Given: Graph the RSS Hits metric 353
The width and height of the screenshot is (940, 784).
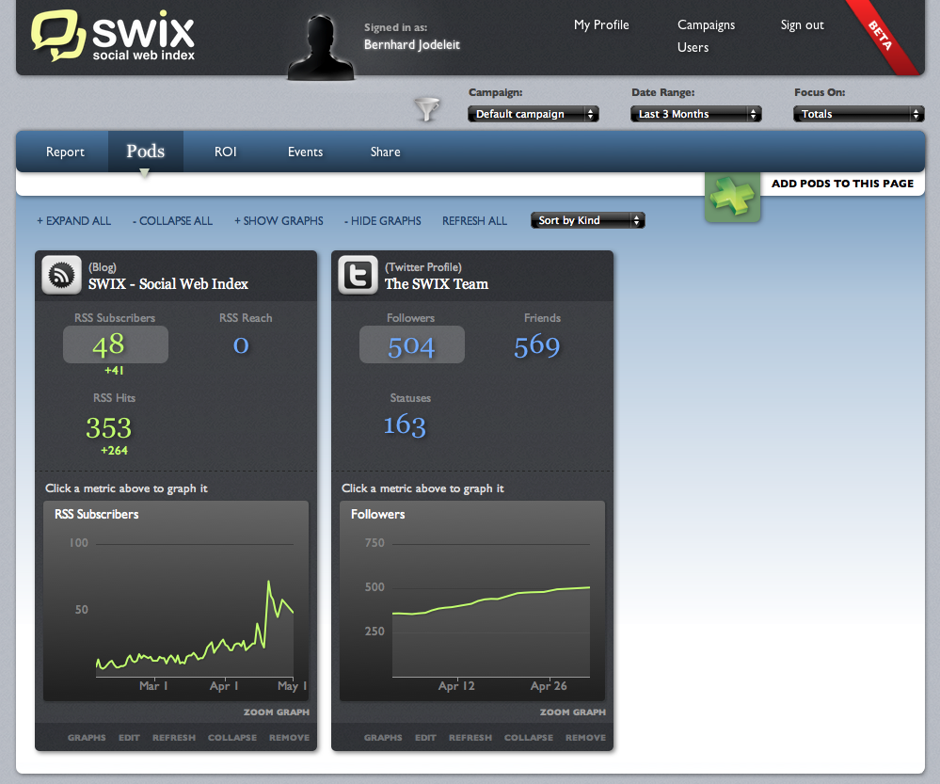Looking at the screenshot, I should (108, 427).
